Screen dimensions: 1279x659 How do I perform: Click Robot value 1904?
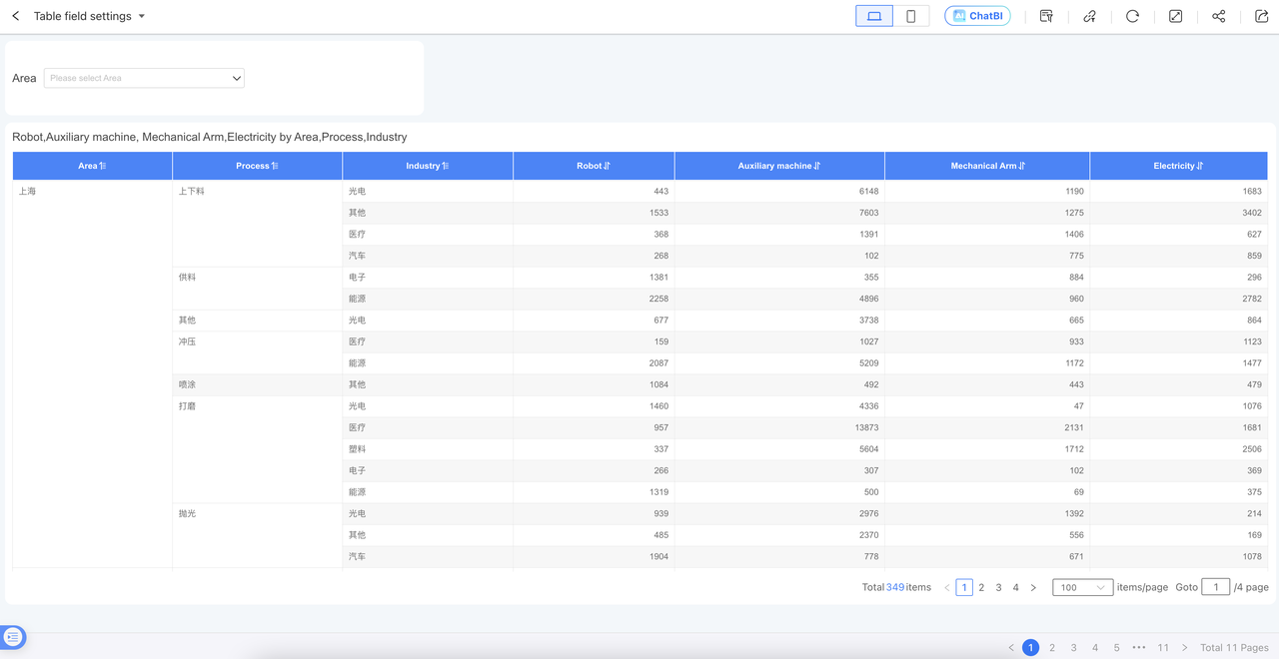point(658,556)
